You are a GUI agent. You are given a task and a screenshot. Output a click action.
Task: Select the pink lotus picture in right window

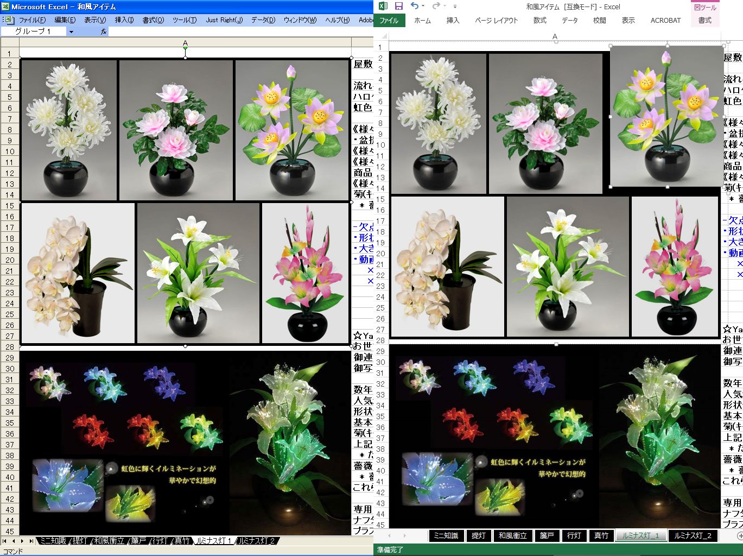click(666, 116)
